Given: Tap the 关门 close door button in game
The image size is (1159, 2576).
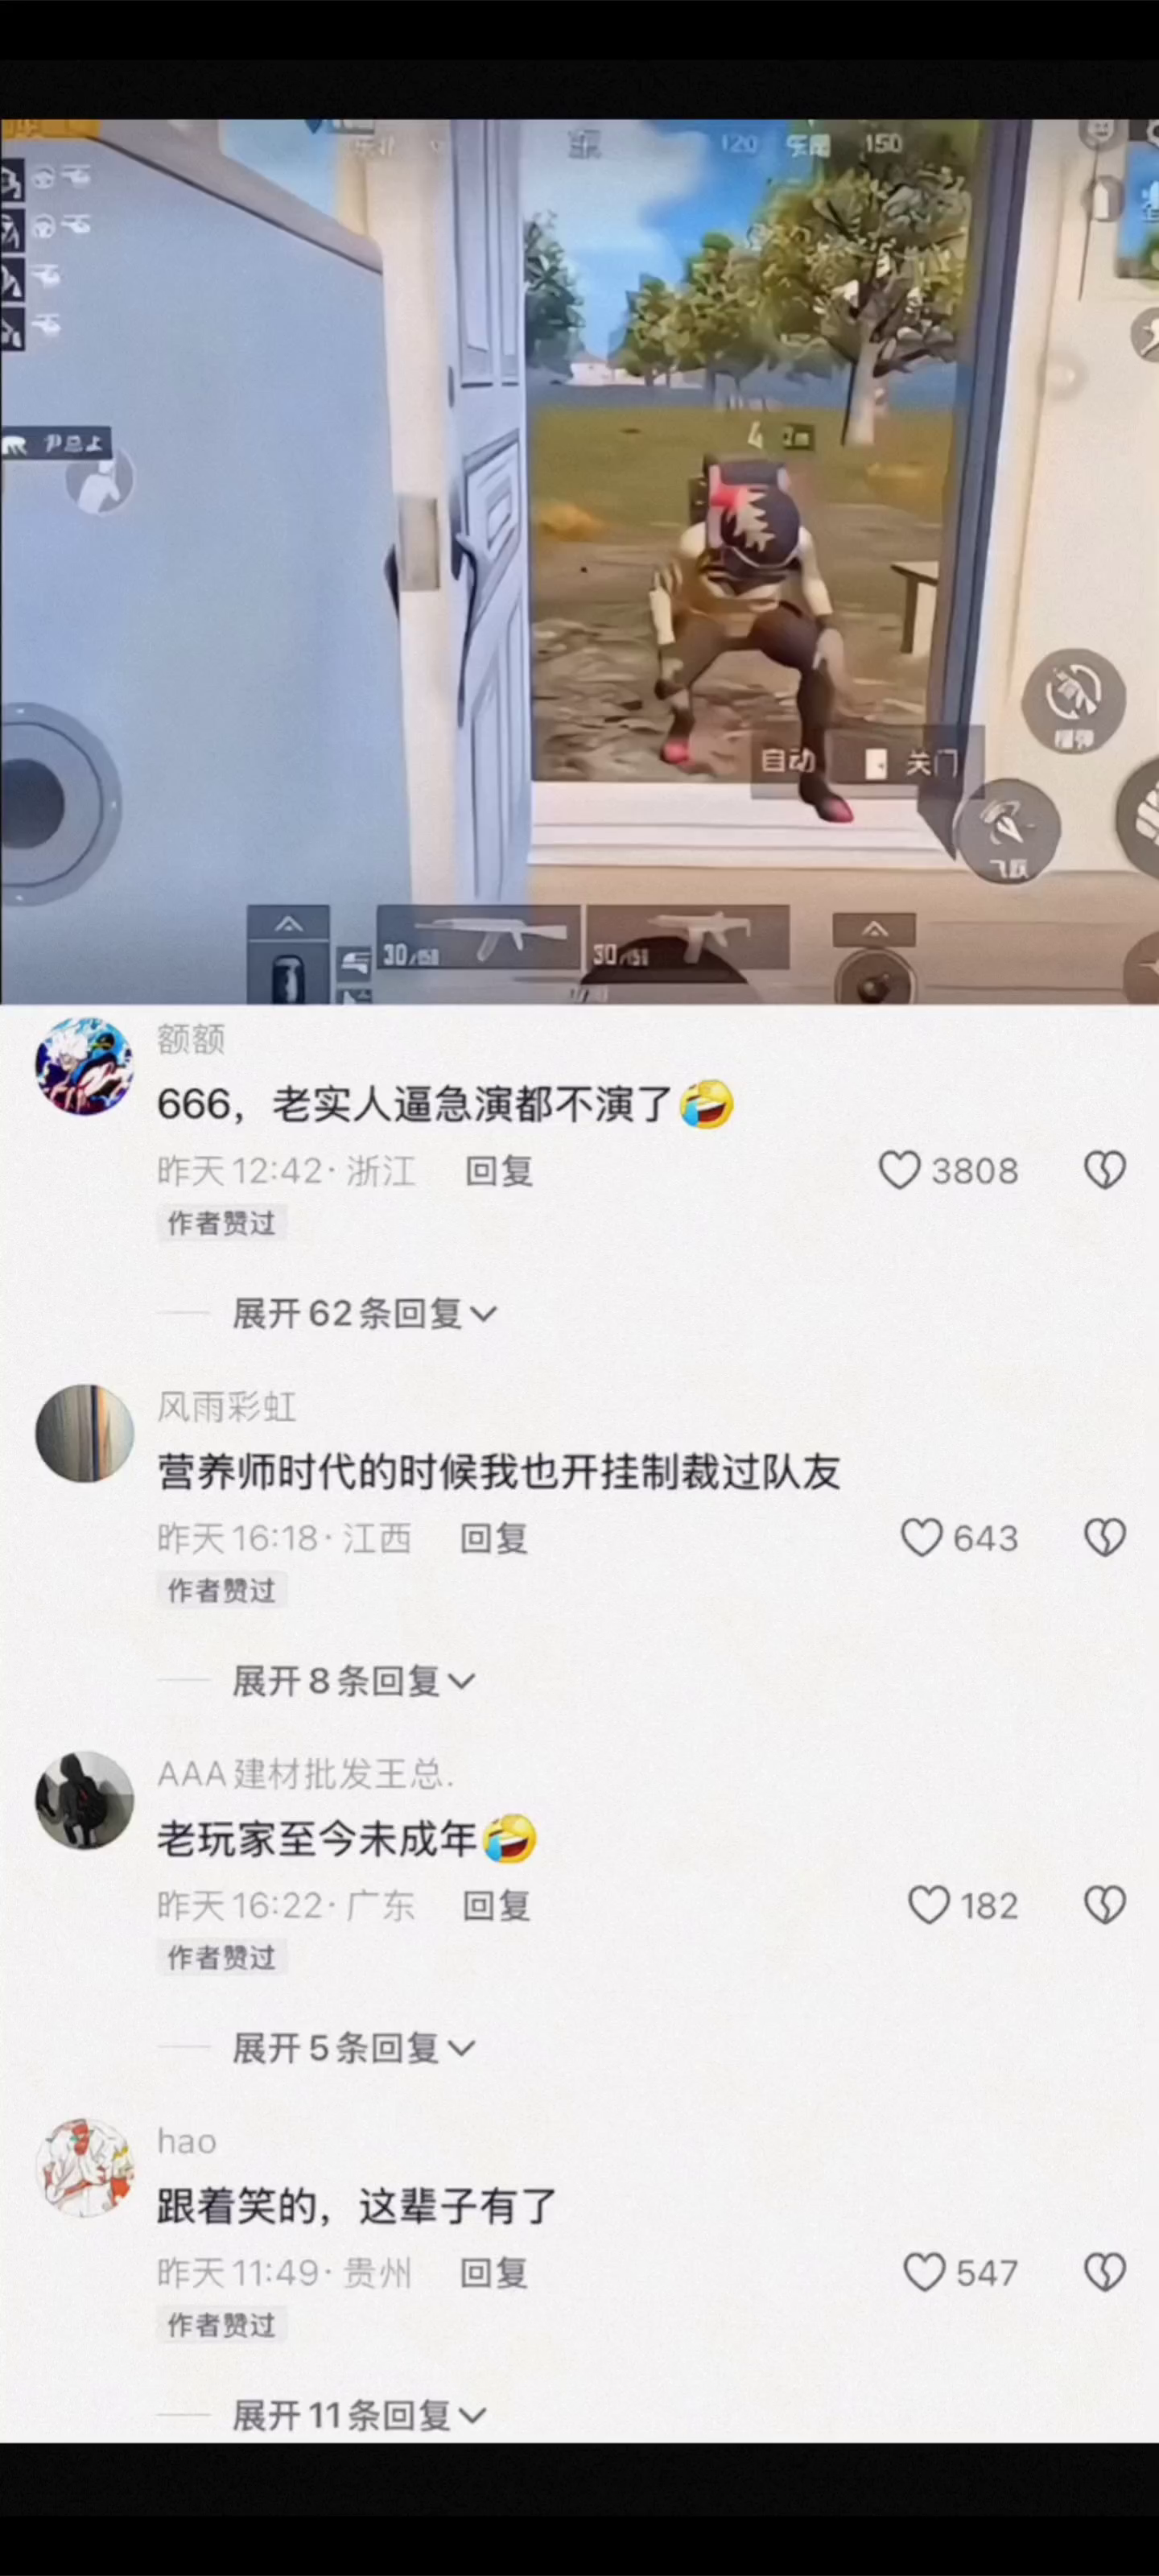Looking at the screenshot, I should tap(912, 764).
